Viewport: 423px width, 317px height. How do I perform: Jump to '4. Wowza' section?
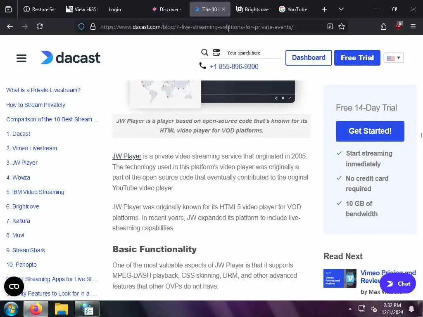pyautogui.click(x=18, y=177)
